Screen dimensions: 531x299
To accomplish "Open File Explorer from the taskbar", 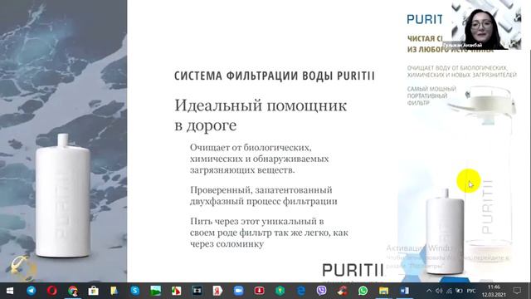I will (x=383, y=291).
